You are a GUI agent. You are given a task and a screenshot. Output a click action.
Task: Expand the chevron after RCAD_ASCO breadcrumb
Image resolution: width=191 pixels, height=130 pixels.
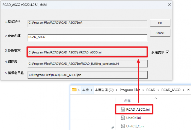click(x=183, y=90)
